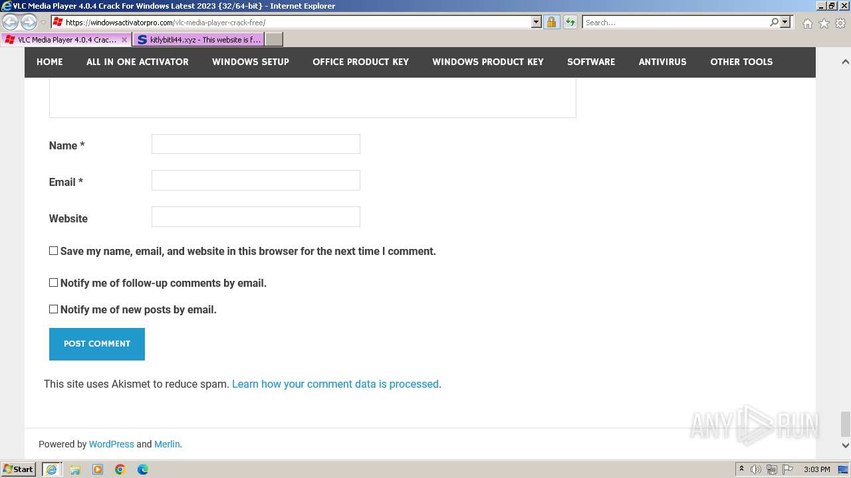Open the HOME menu item
The image size is (851, 478).
(x=50, y=62)
